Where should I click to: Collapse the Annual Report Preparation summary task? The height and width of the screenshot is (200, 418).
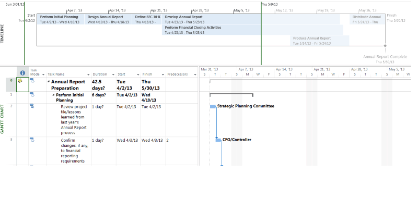49,82
